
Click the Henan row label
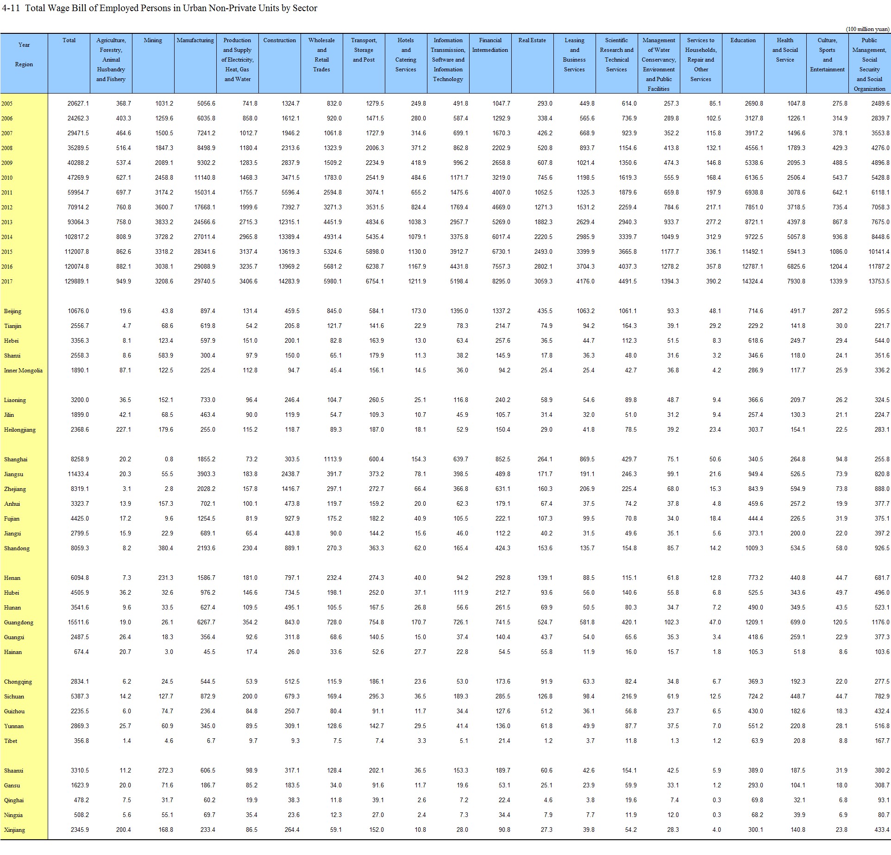(x=12, y=578)
